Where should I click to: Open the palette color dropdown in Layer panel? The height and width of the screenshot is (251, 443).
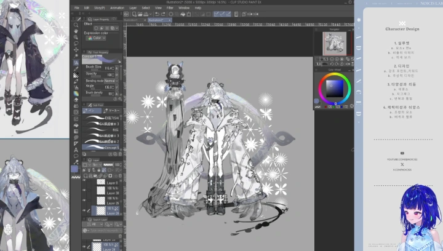point(87,165)
